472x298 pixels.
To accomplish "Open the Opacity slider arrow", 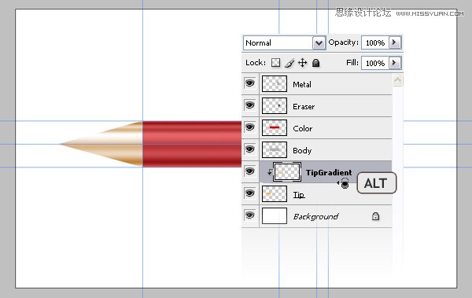I will tap(395, 42).
